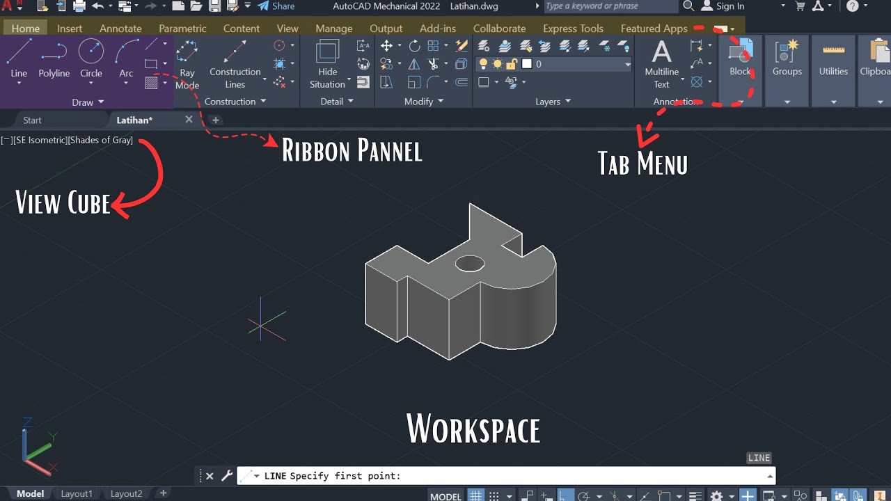This screenshot has height=501, width=891.
Task: Switch to the Annotate ribbon tab
Action: click(120, 29)
